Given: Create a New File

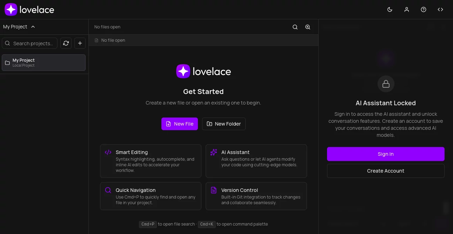Looking at the screenshot, I should [x=180, y=124].
